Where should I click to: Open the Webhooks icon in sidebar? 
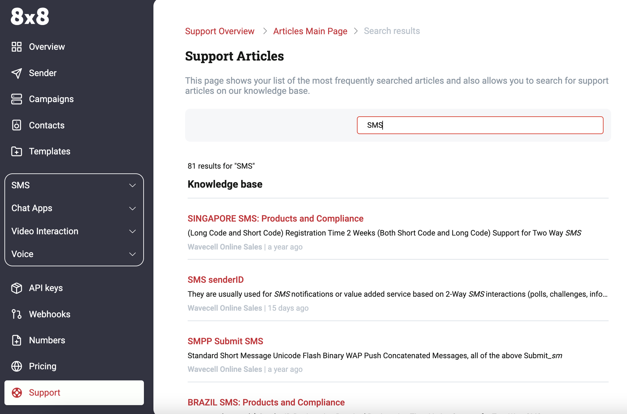tap(16, 314)
